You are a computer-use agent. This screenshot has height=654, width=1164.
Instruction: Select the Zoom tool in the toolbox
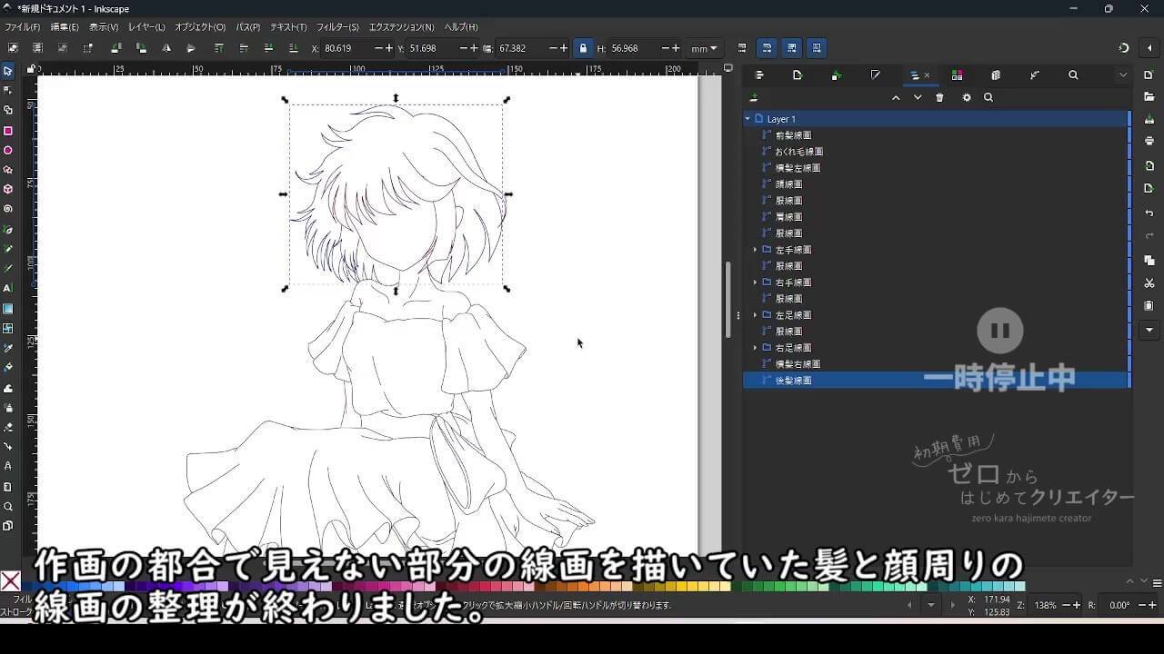10,503
